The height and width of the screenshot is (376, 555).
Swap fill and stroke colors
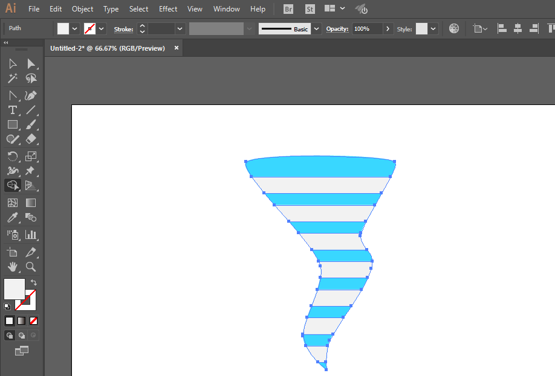[34, 282]
